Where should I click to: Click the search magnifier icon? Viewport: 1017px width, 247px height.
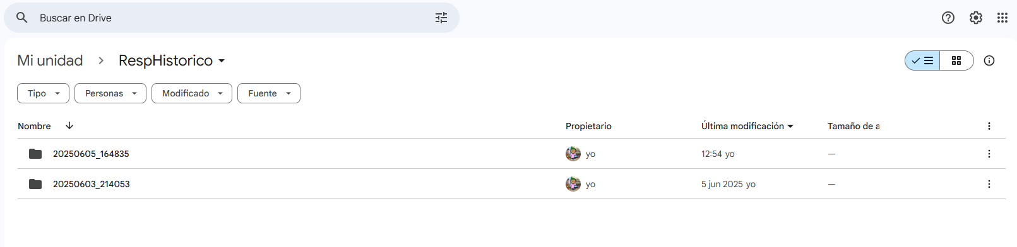click(x=22, y=18)
